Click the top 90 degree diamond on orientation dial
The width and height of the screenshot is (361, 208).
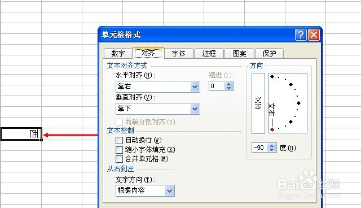[x=272, y=76]
